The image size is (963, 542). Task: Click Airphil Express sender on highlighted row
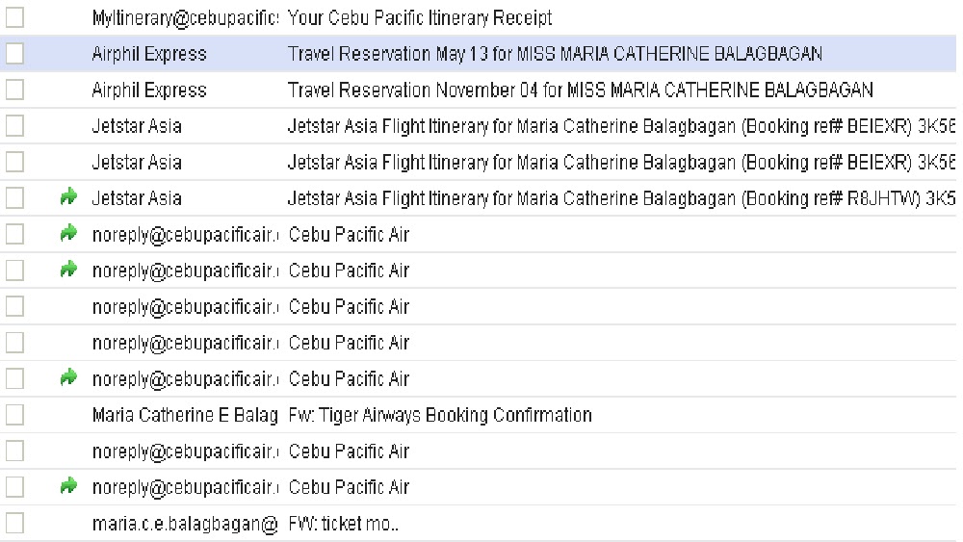coord(149,54)
